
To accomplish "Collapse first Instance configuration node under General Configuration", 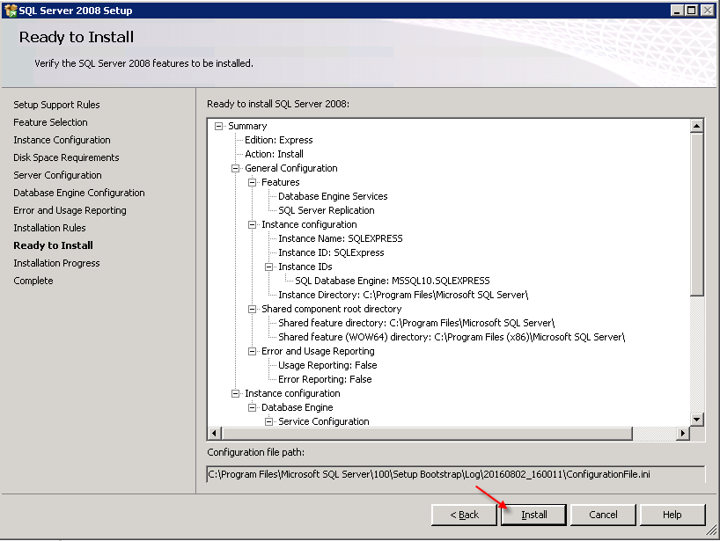I will [252, 225].
